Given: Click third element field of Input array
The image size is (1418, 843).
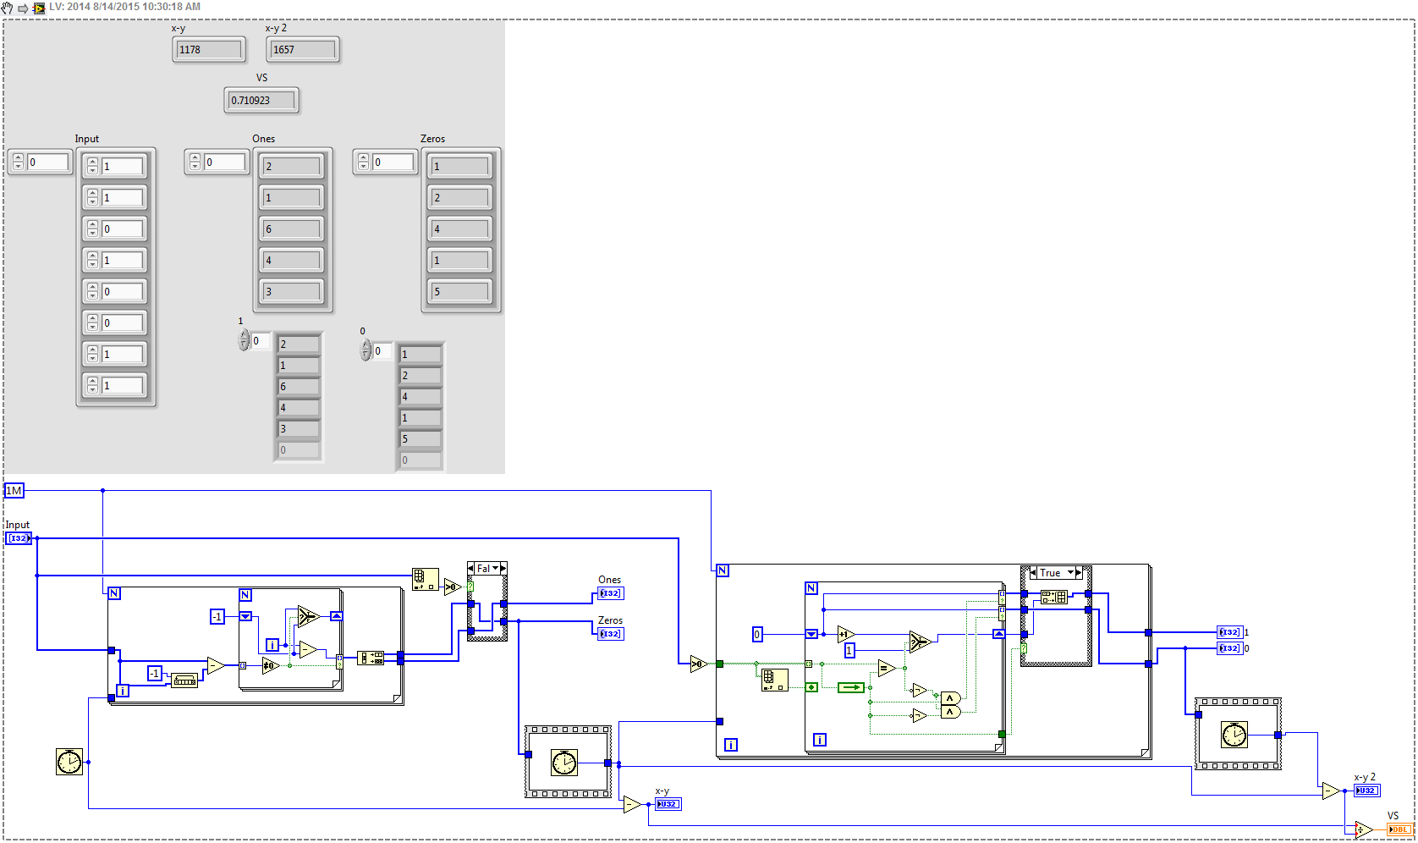Looking at the screenshot, I should coord(122,229).
